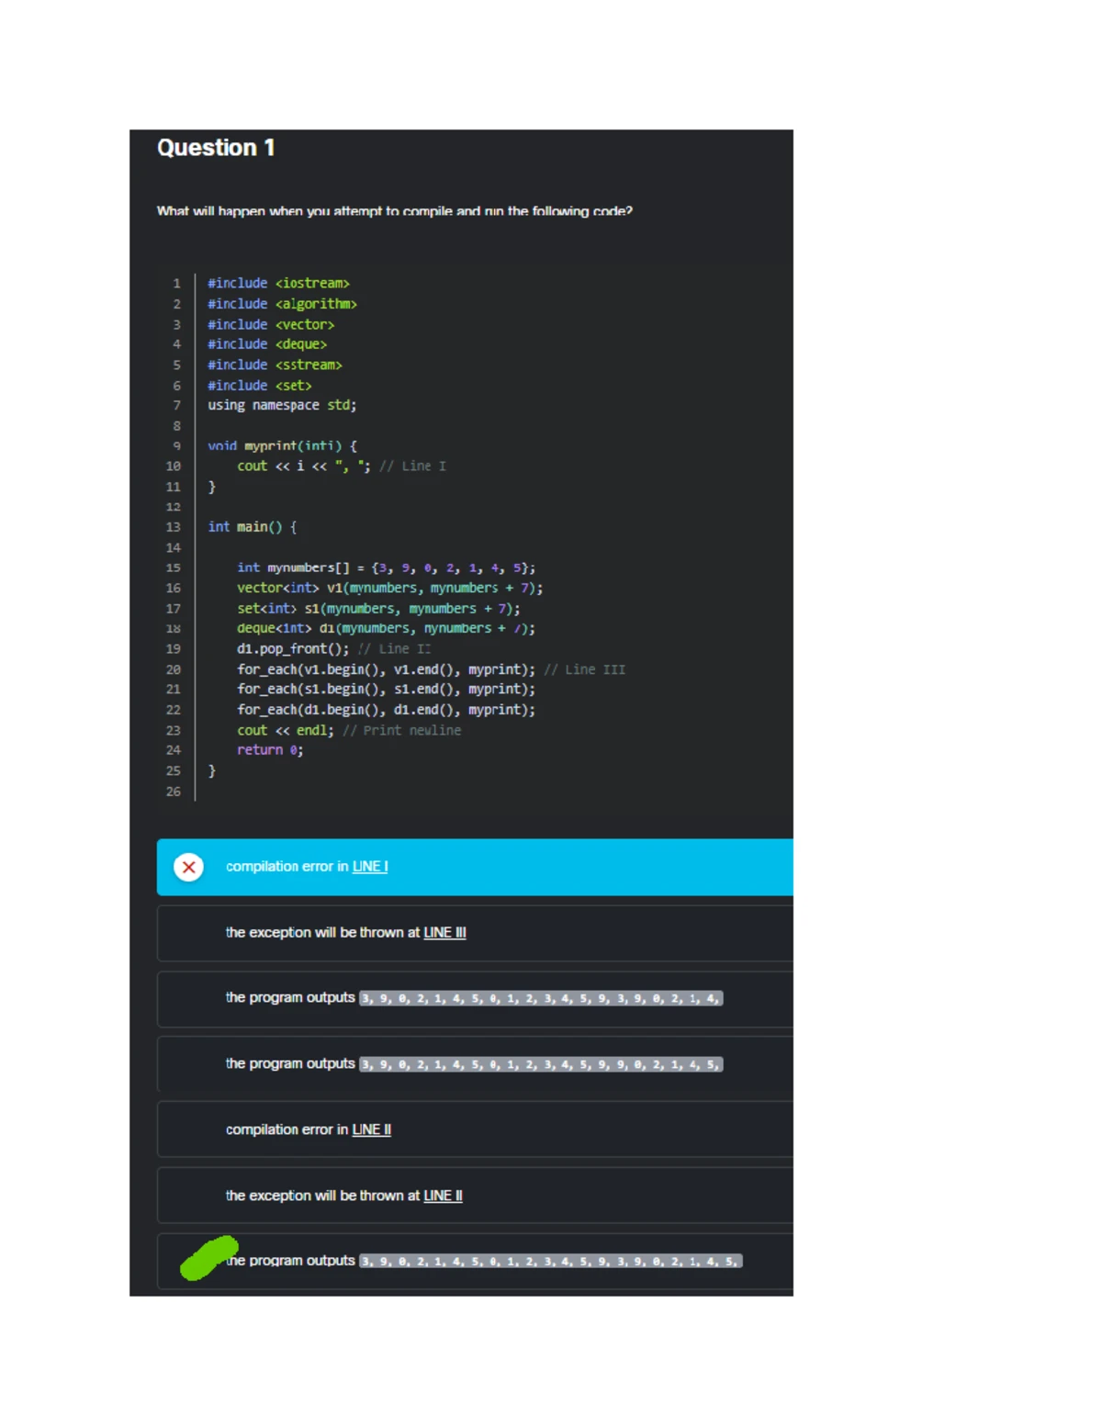The width and height of the screenshot is (1102, 1426).
Task: Click 'd1.pop_front();' in the code block
Action: tap(292, 649)
